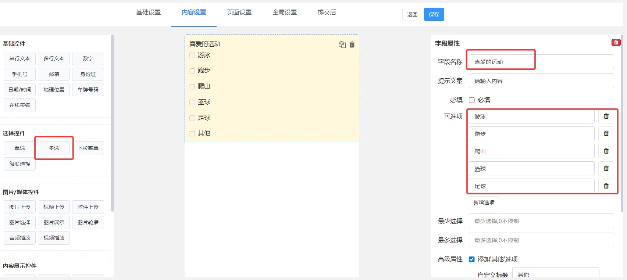Click the copy icon on 喜爱的运动 field

342,44
